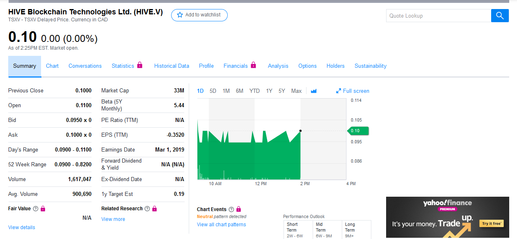Click the Earnings Date value Mar 1, 2019
Screen dimensions: 517x239
coord(169,149)
